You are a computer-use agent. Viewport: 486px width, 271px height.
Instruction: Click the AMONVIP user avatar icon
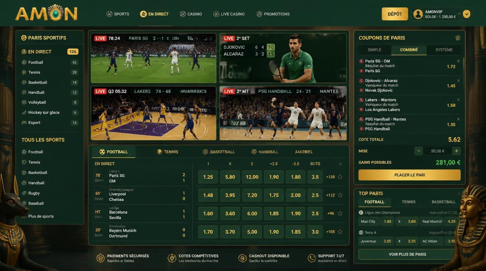(418, 14)
